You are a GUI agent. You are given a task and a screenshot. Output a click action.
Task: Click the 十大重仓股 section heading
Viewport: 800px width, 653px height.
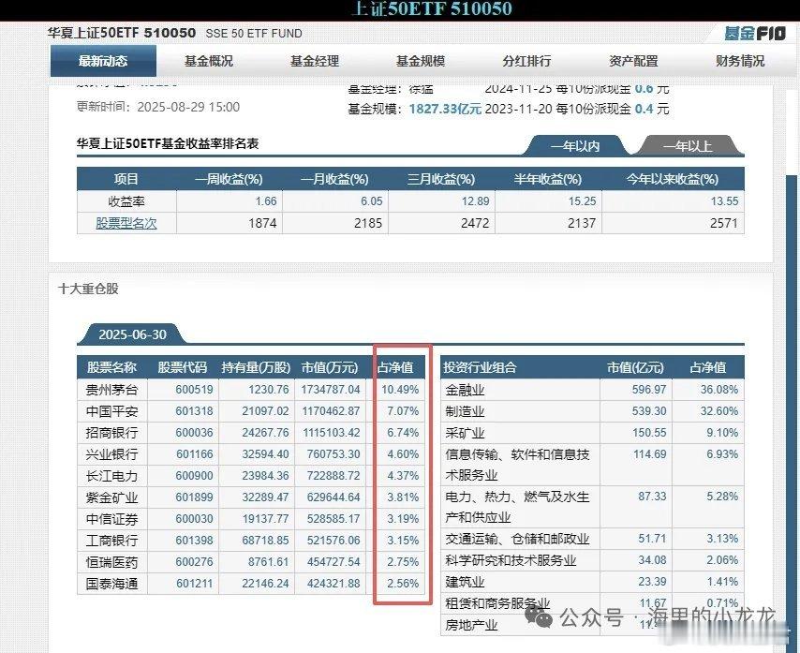(x=88, y=289)
